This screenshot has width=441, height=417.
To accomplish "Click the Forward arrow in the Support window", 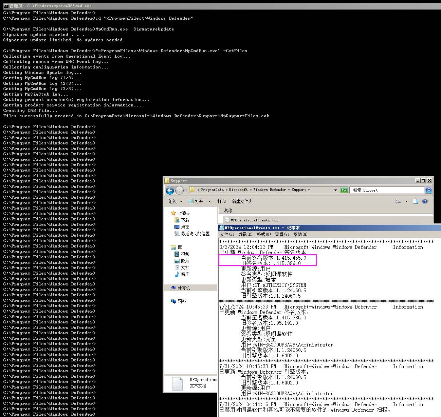I will [179, 191].
